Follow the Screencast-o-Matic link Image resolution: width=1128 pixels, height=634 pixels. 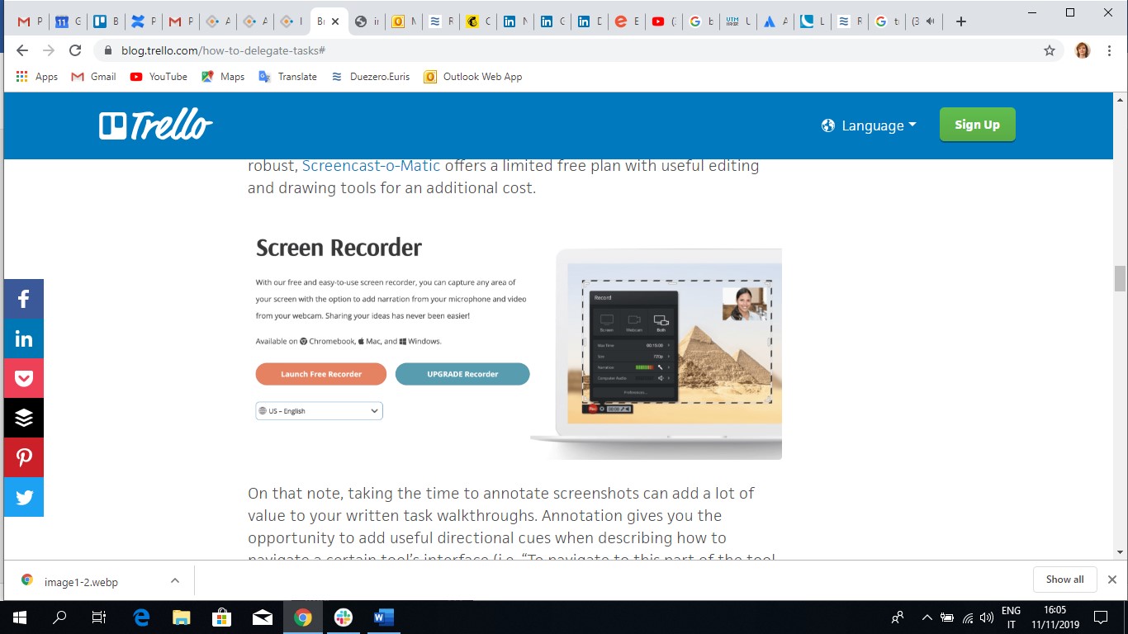(x=371, y=165)
